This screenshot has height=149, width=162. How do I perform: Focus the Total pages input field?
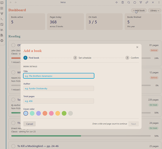click(59, 101)
